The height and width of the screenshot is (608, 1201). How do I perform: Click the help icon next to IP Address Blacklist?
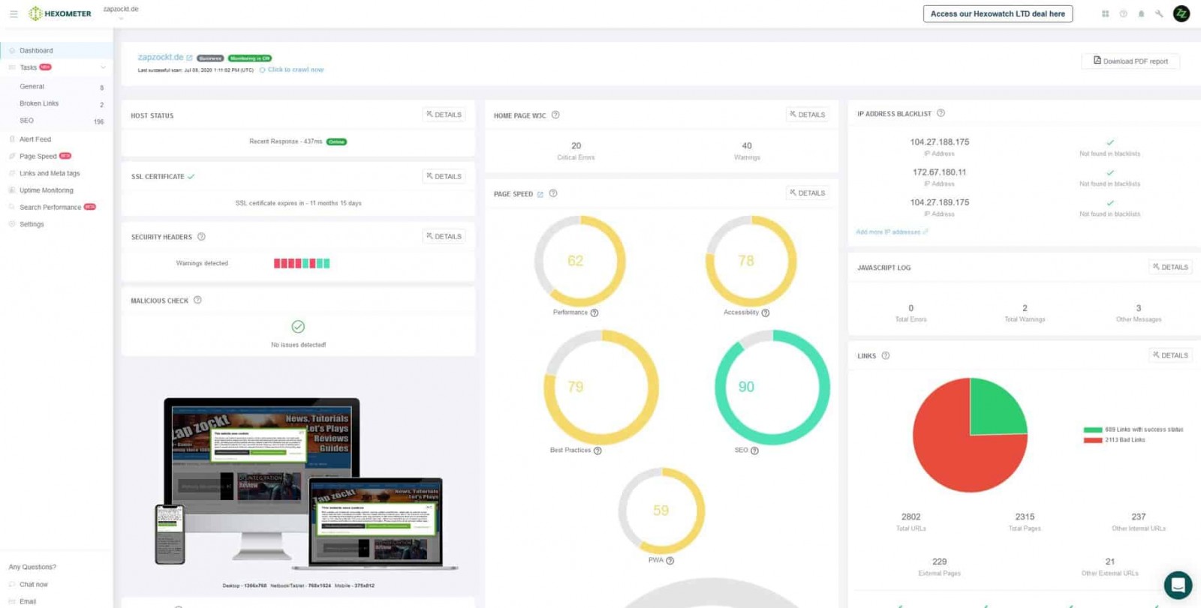point(941,113)
